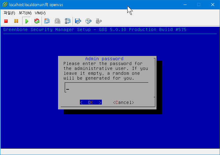Click the floppy disk device icon with wrench
This screenshot has height=155, width=220.
(x=78, y=21)
